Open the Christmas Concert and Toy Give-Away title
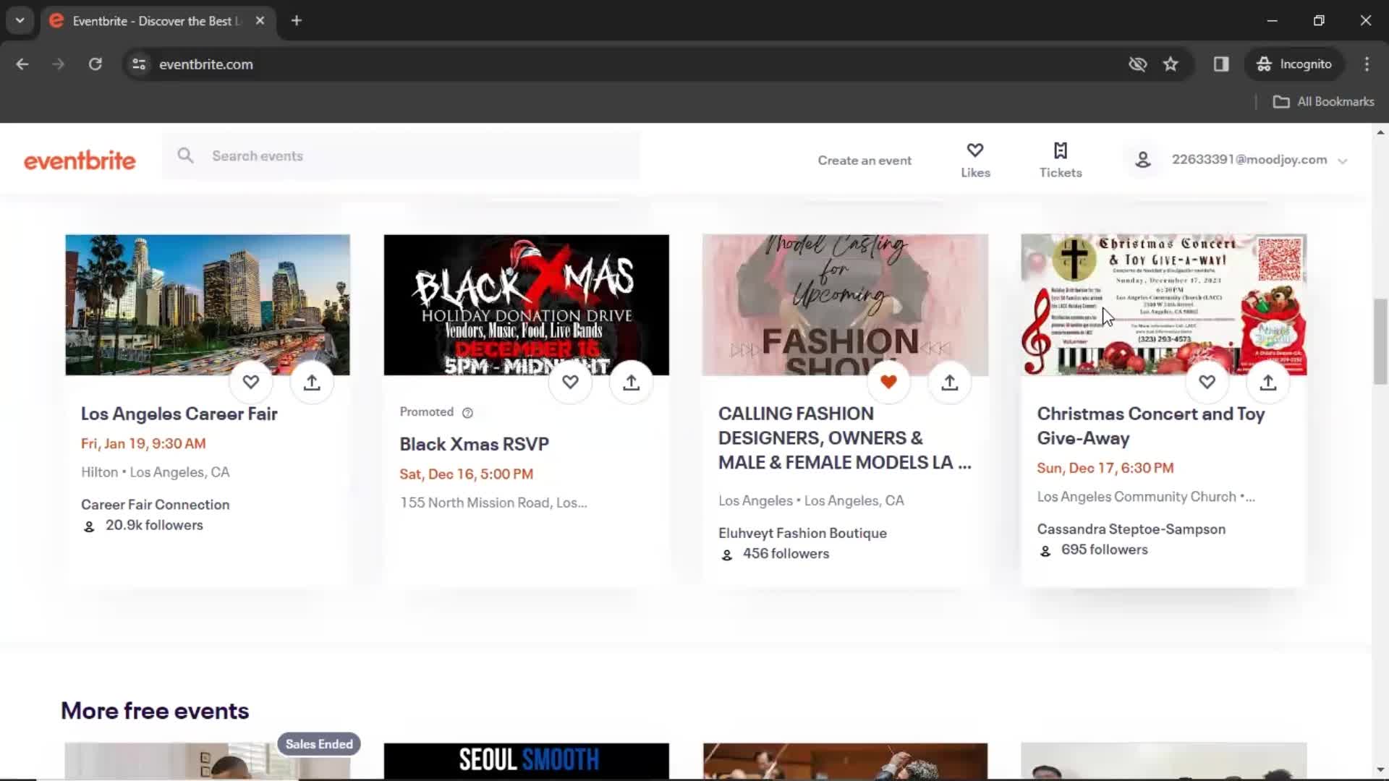This screenshot has width=1389, height=781. tap(1150, 426)
